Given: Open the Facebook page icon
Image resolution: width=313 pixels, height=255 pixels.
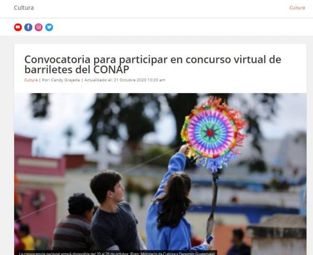Looking at the screenshot, I should 28,27.
